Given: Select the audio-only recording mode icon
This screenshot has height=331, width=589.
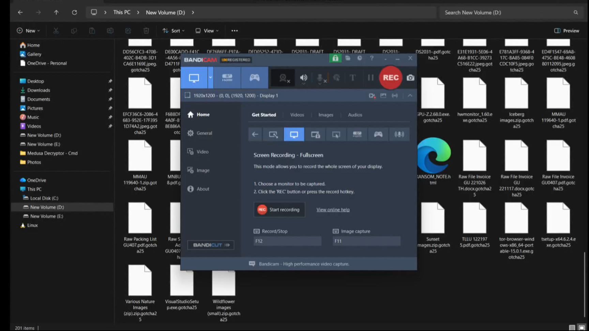Looking at the screenshot, I should [x=399, y=134].
